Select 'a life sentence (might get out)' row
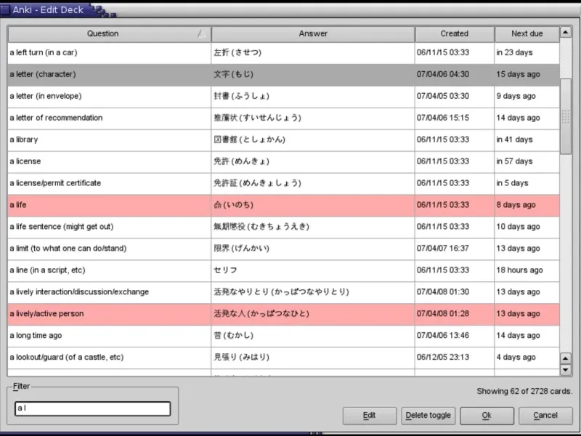The width and height of the screenshot is (581, 436). (x=283, y=227)
